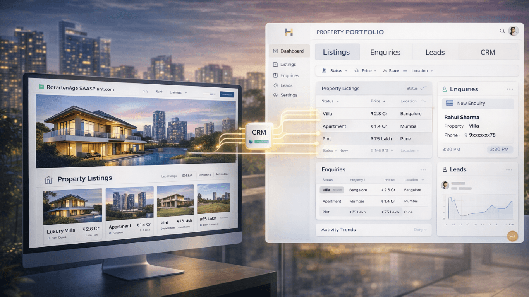Click the CRM node icon between the screens
This screenshot has width=529, height=297.
[259, 136]
